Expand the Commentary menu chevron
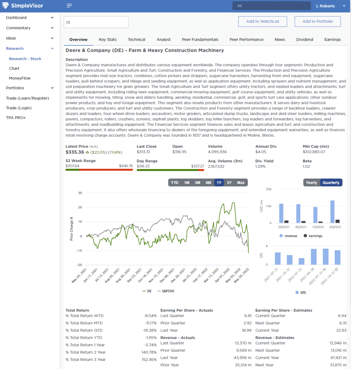Screen dimensions: 351x369 [x=52, y=28]
